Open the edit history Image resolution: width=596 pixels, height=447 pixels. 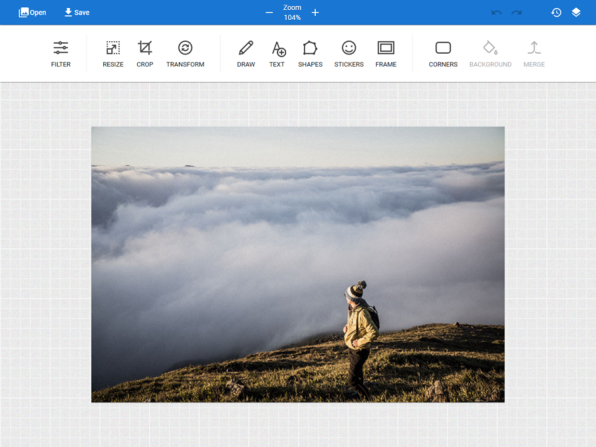tap(556, 12)
